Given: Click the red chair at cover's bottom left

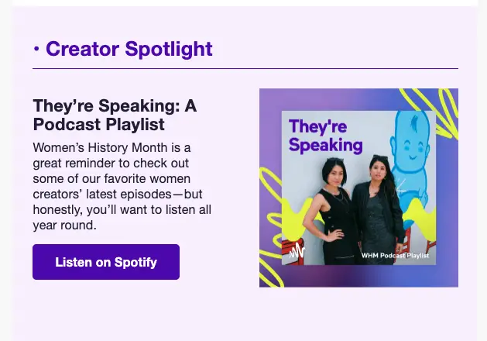Looking at the screenshot, I should [293, 251].
